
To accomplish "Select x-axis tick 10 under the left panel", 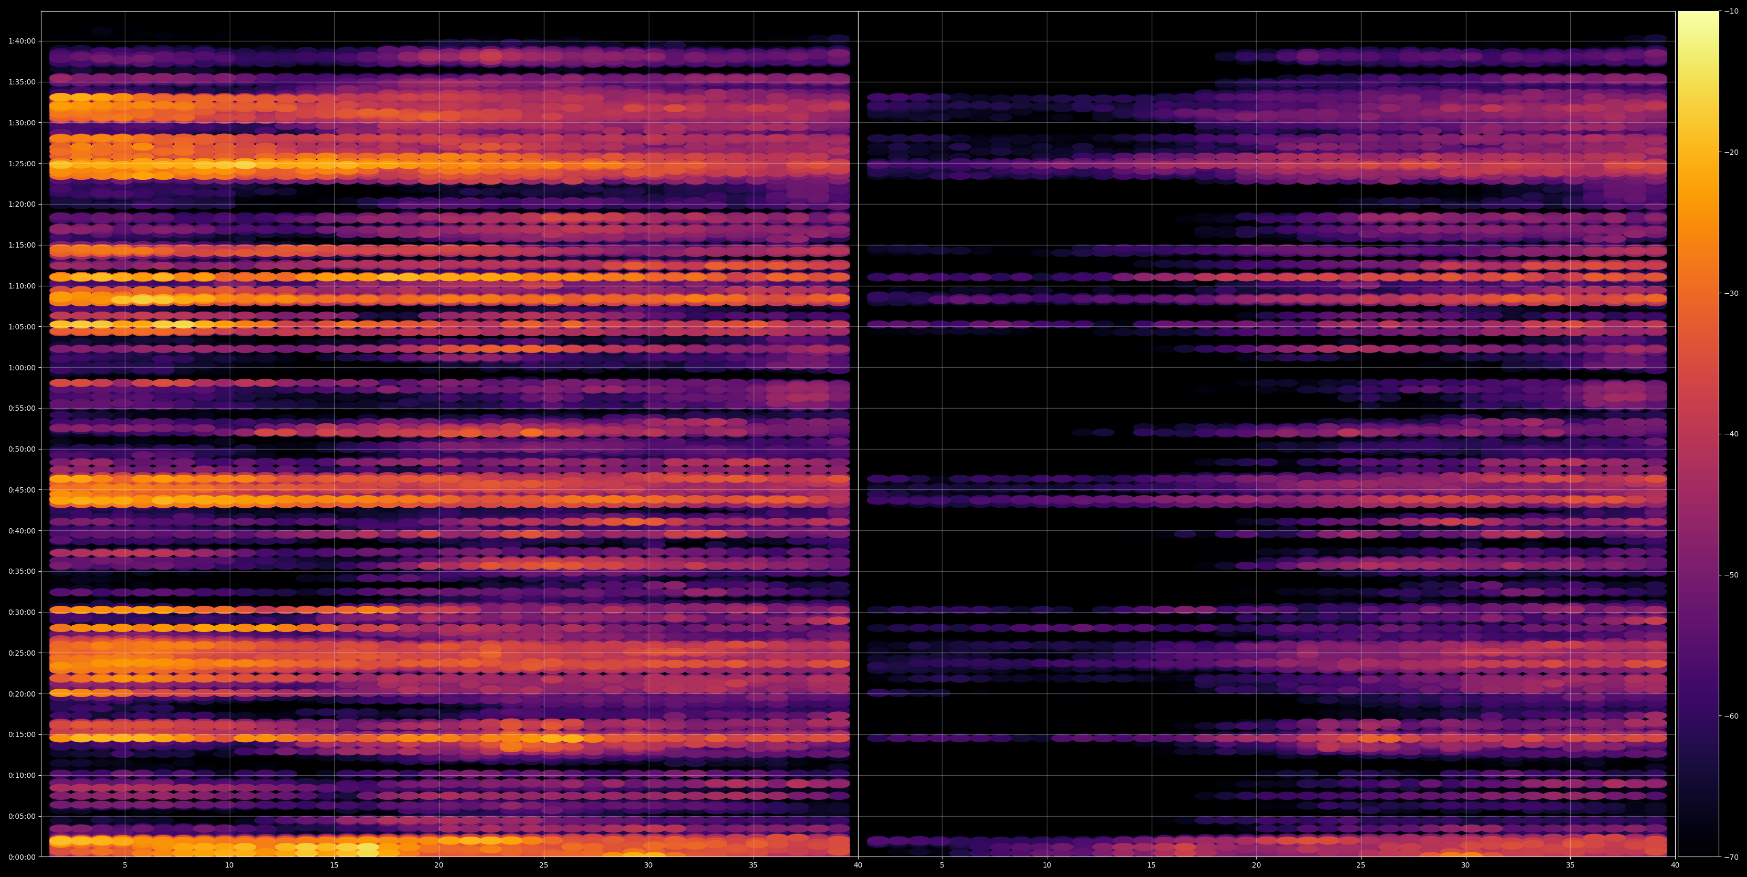I will click(229, 865).
